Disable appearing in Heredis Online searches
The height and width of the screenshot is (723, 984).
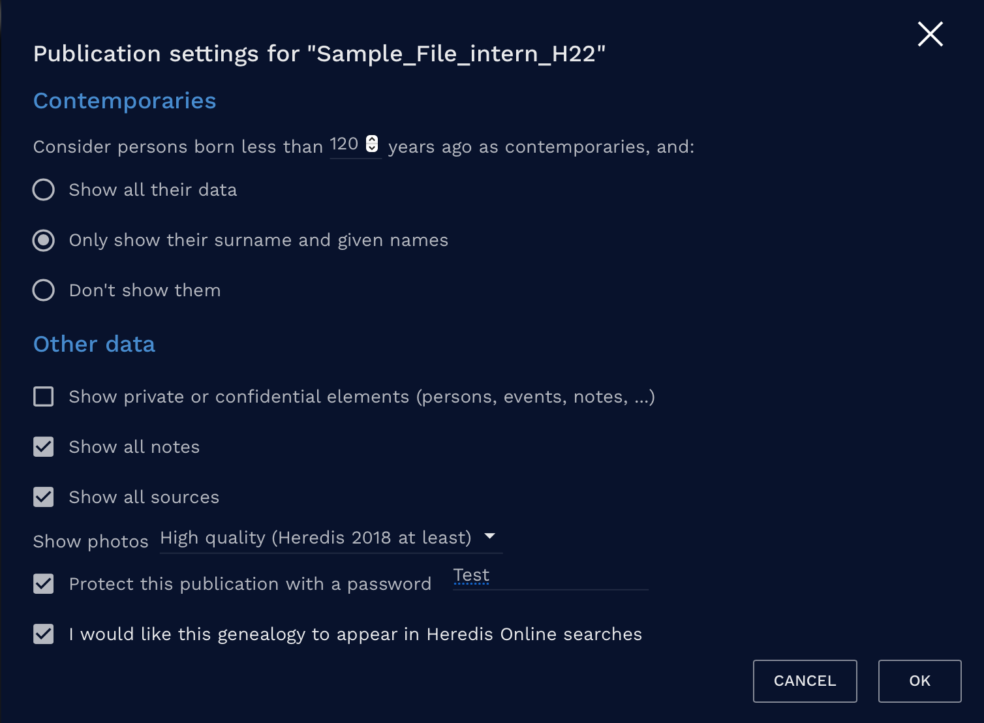43,634
